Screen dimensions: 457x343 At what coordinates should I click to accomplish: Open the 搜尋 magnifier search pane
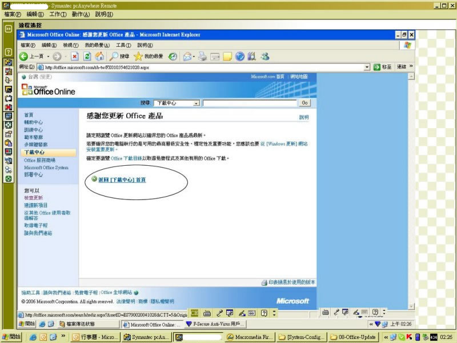tap(119, 57)
